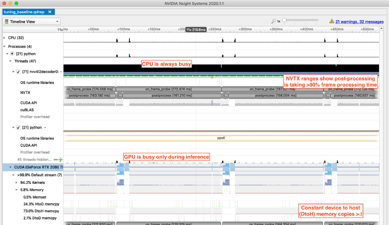Open the 21 warnings, 32 messages link
389x225 pixels.
click(x=359, y=22)
